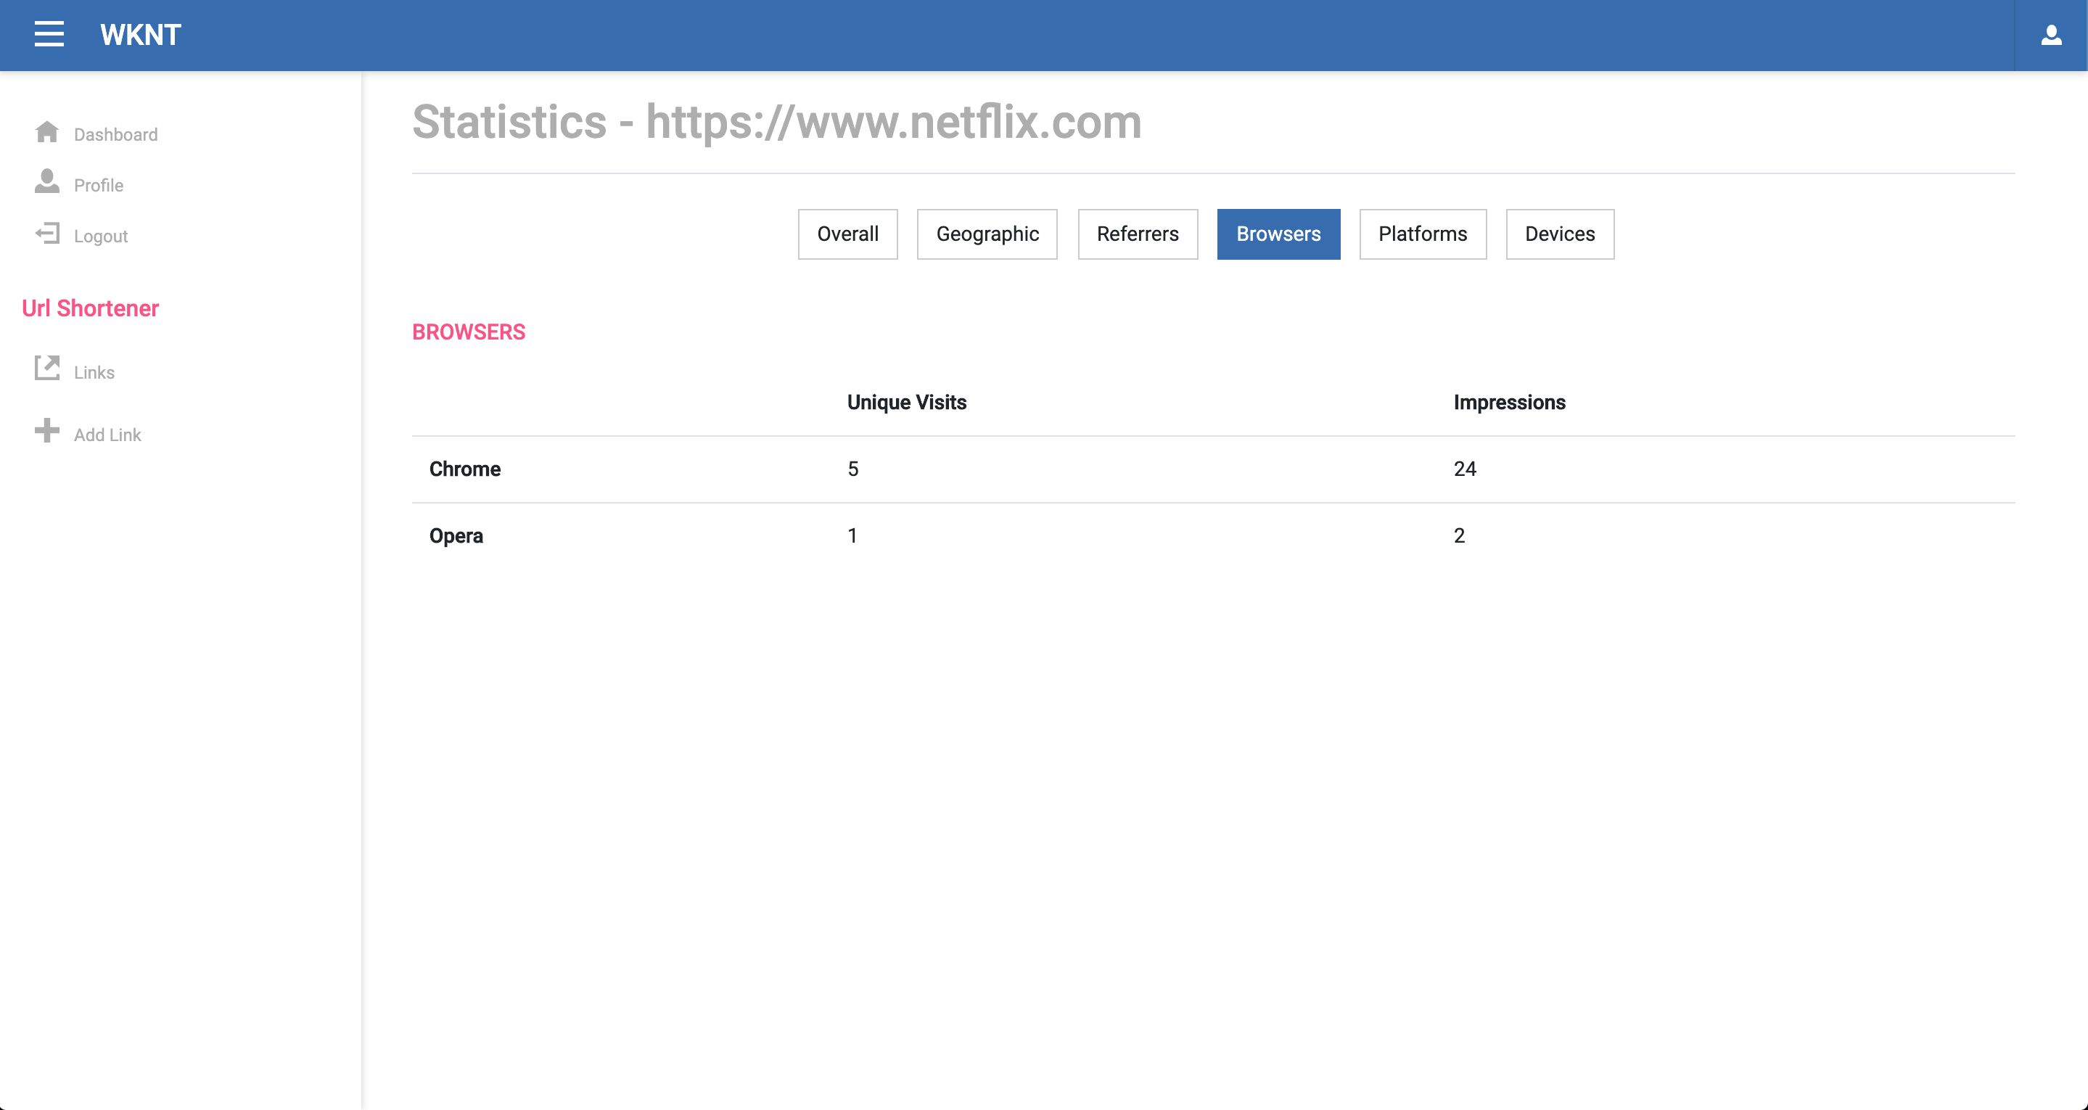The width and height of the screenshot is (2088, 1110).
Task: Open the Referrers statistics tab
Action: coord(1137,234)
